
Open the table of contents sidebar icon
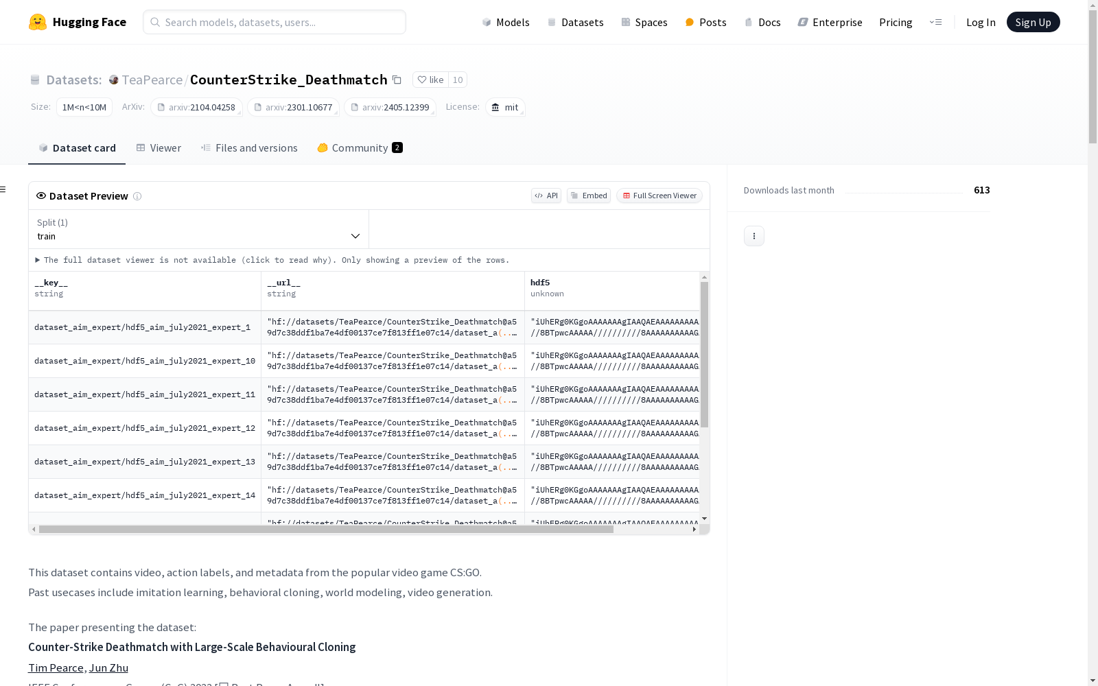coord(3,189)
